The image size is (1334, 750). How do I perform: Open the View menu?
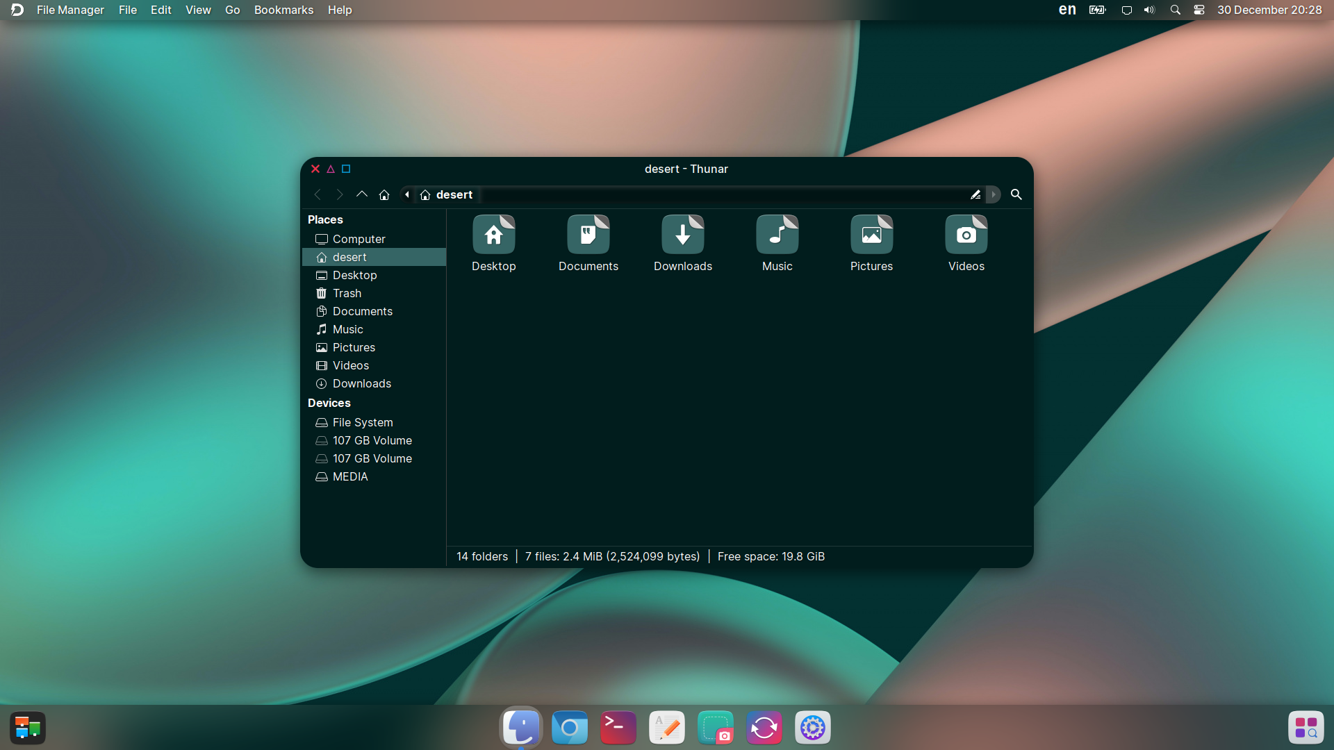(198, 10)
